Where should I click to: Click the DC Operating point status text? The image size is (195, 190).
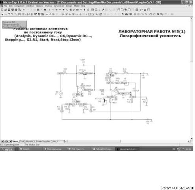point(10,145)
